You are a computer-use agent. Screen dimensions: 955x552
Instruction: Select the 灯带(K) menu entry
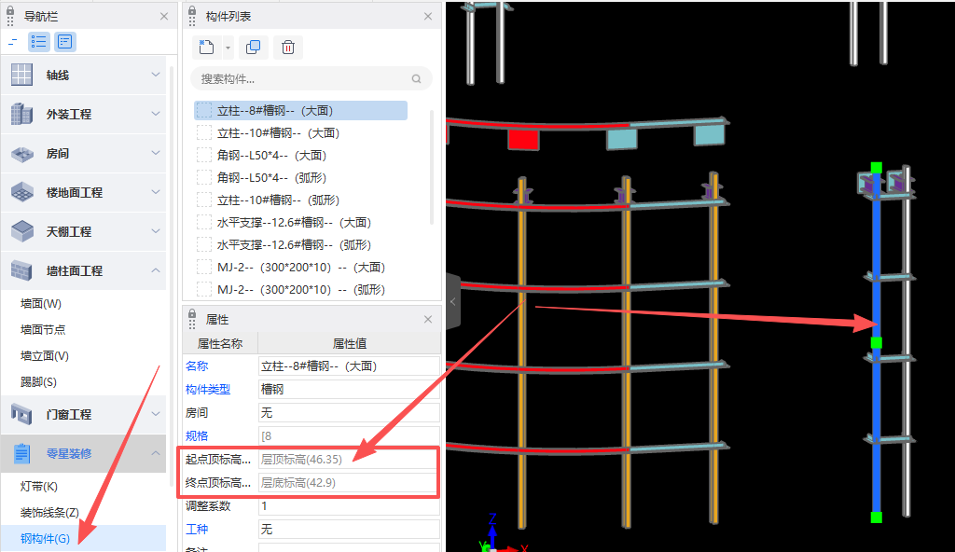(x=37, y=486)
